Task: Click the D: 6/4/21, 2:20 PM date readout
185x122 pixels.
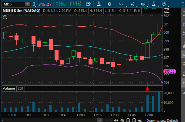Action: 57,11
